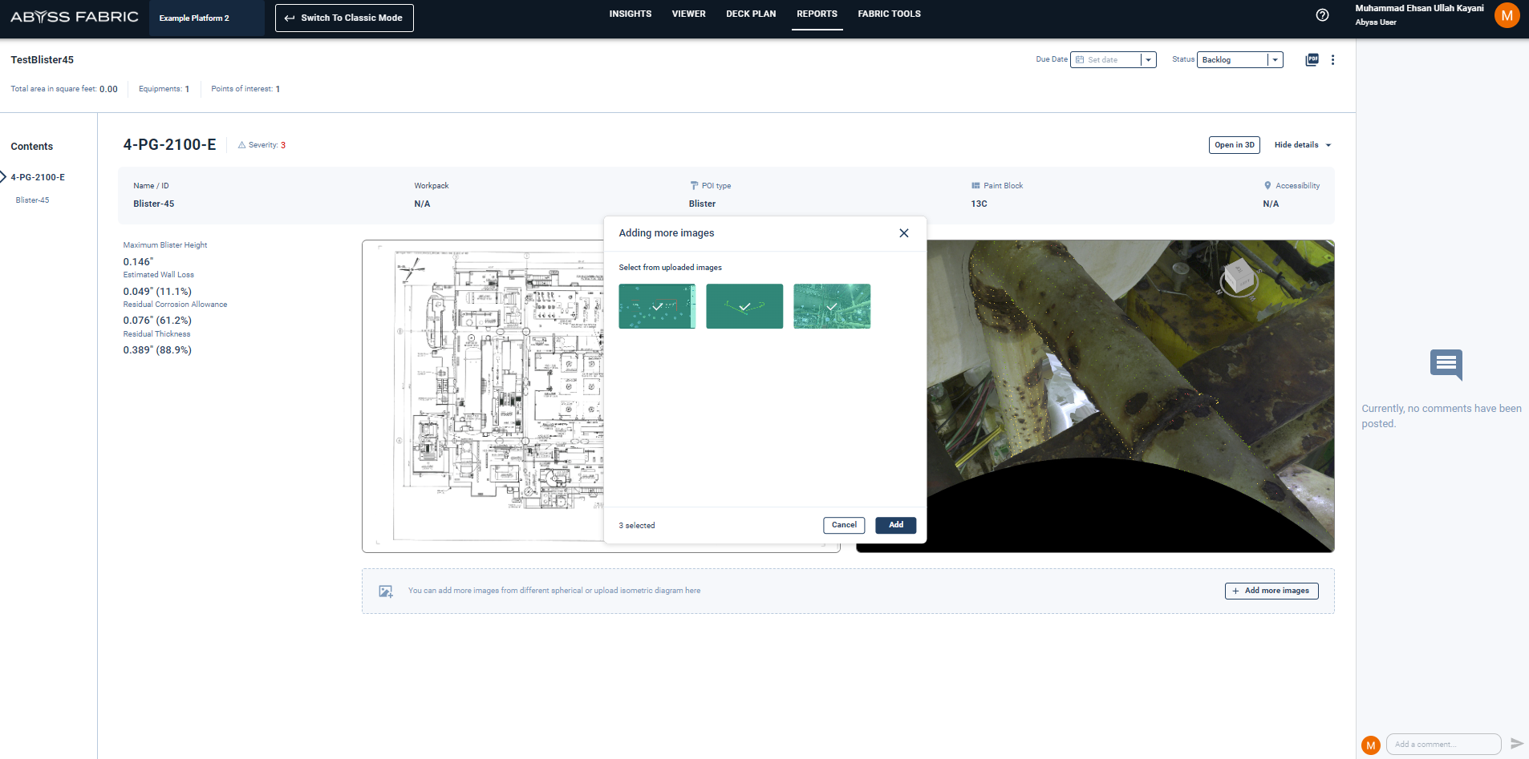The height and width of the screenshot is (759, 1529).
Task: Click the send comment arrow icon
Action: (x=1516, y=744)
